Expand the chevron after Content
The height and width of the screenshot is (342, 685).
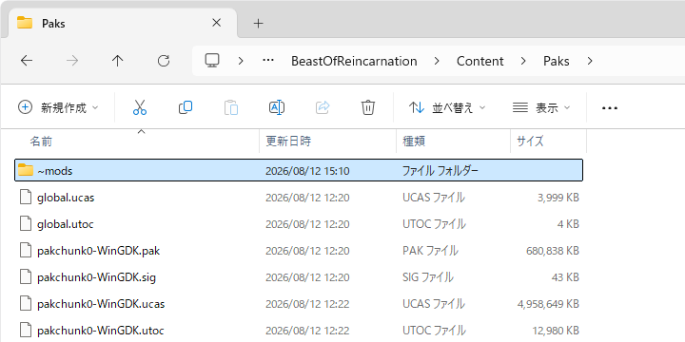point(523,61)
